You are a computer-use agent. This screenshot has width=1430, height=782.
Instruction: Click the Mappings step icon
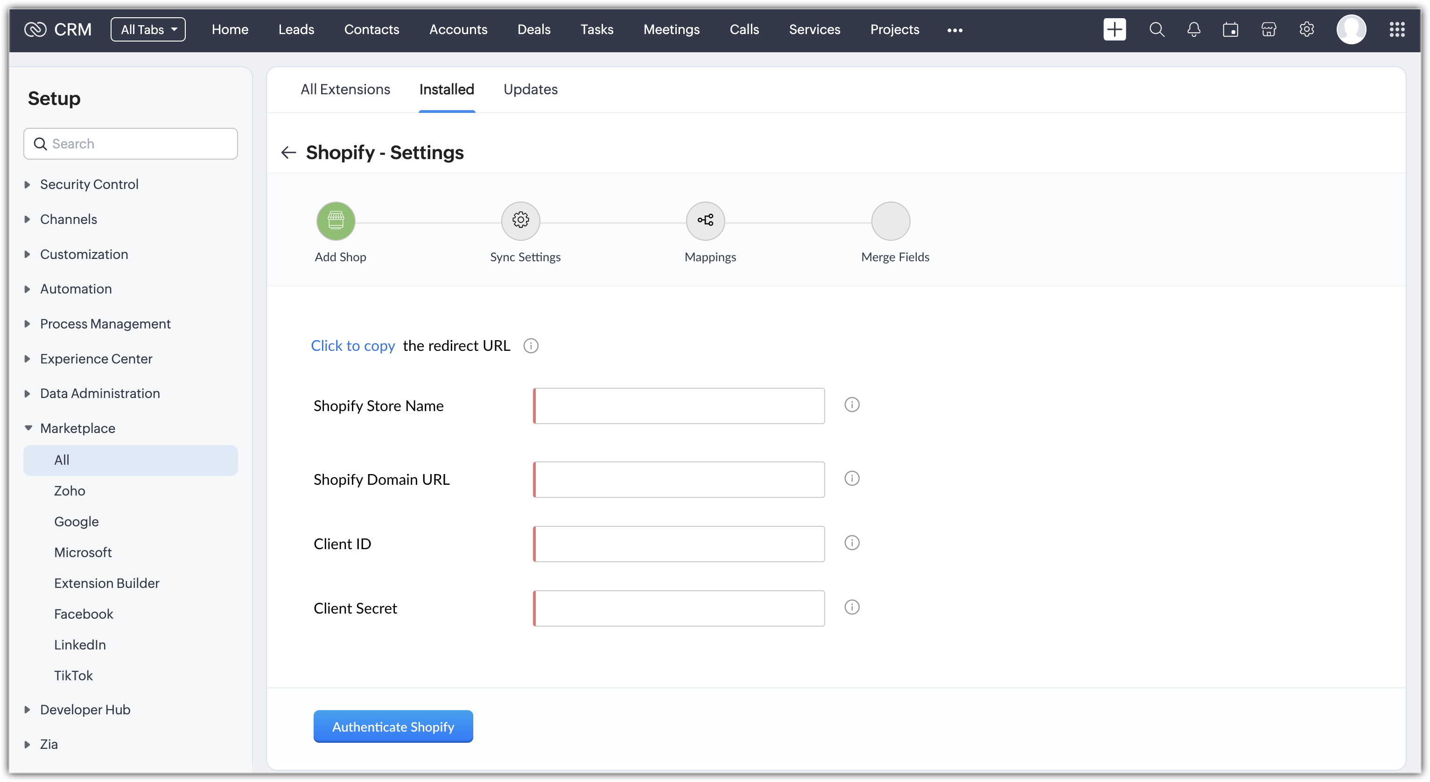(705, 221)
